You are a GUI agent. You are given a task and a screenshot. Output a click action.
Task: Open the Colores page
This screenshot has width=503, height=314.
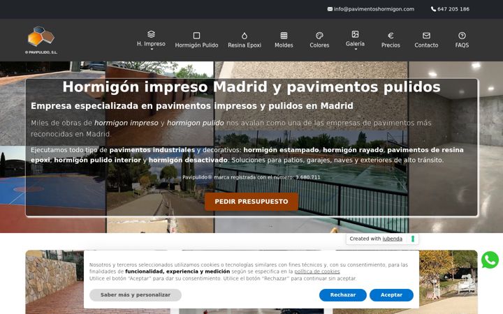(319, 45)
